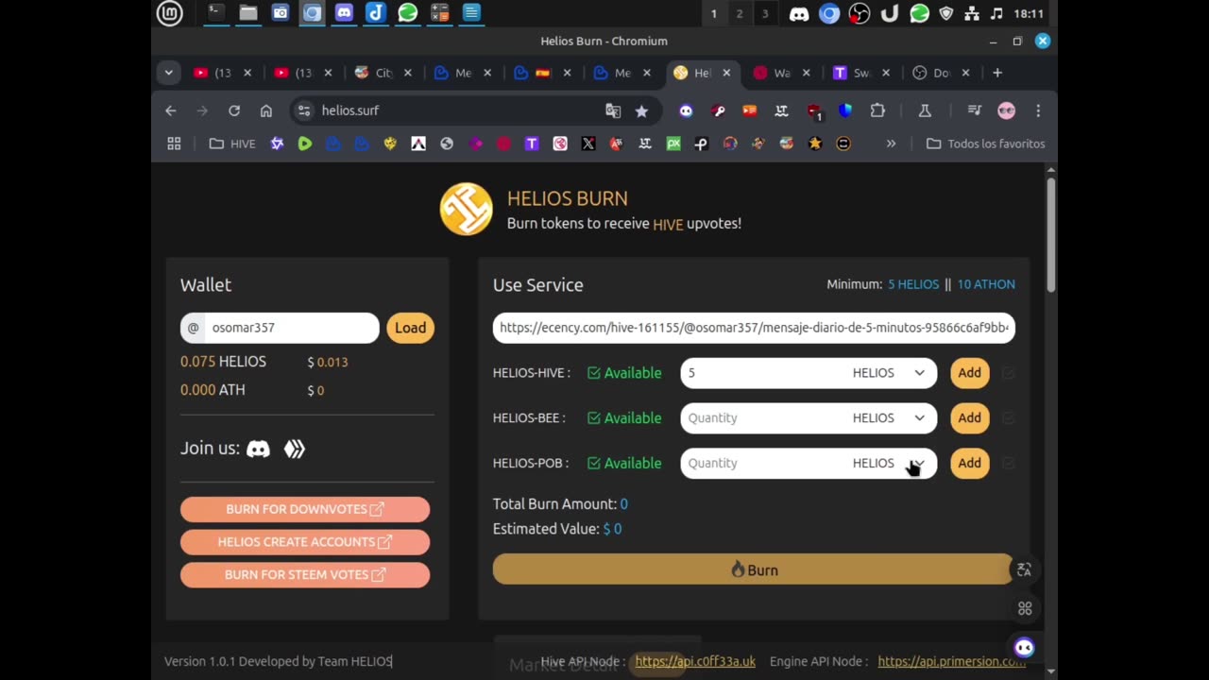The image size is (1209, 680).
Task: Open the site information icon in the address bar
Action: click(x=304, y=110)
